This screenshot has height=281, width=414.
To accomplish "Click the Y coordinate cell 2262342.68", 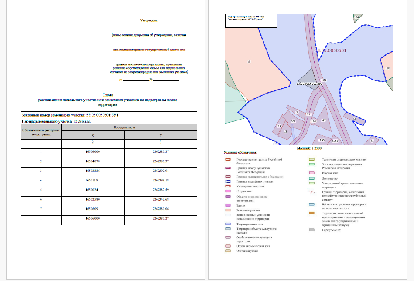I will [x=161, y=199].
